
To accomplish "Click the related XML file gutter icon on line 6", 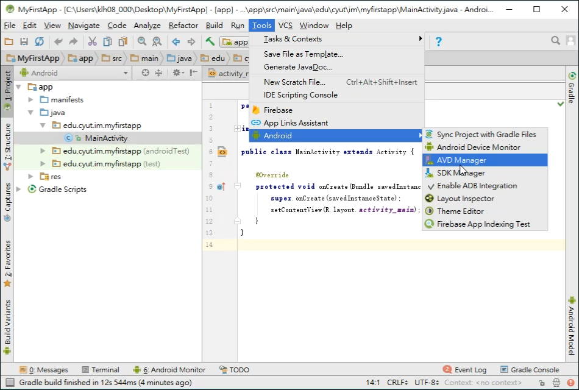I will (x=222, y=152).
